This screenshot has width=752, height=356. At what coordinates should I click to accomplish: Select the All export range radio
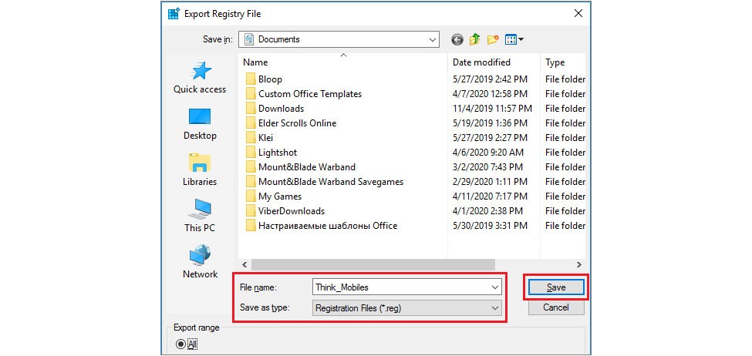(180, 344)
